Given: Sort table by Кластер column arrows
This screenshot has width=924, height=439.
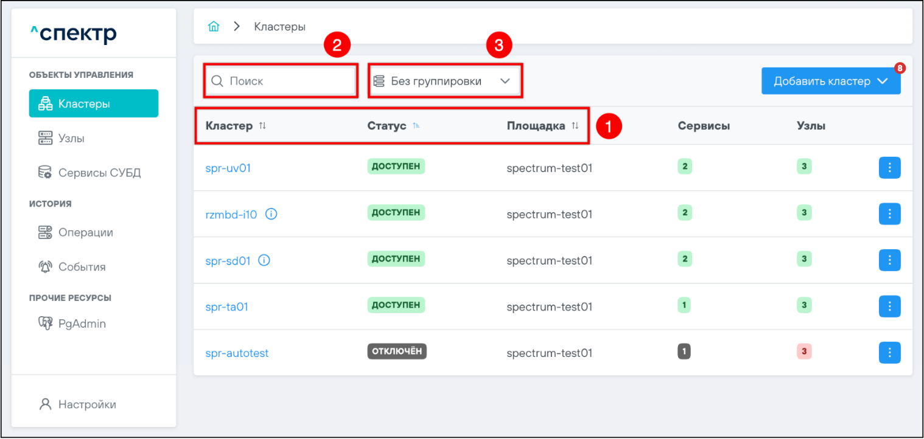Looking at the screenshot, I should (x=262, y=126).
